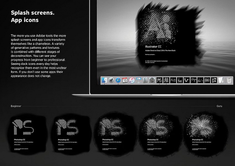Select the Guru firework-burst Photoshop splash screen

click(x=206, y=134)
